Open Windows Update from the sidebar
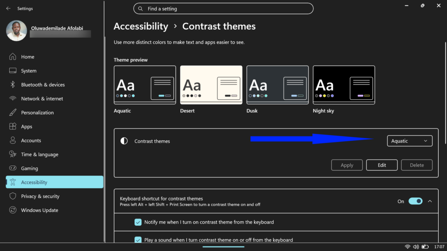The width and height of the screenshot is (447, 251). [14, 210]
